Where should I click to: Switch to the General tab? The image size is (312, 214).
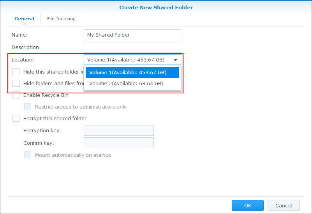click(24, 19)
